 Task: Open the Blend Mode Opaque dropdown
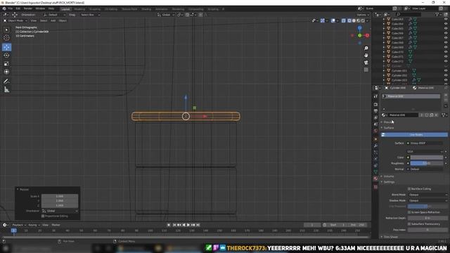pyautogui.click(x=427, y=195)
